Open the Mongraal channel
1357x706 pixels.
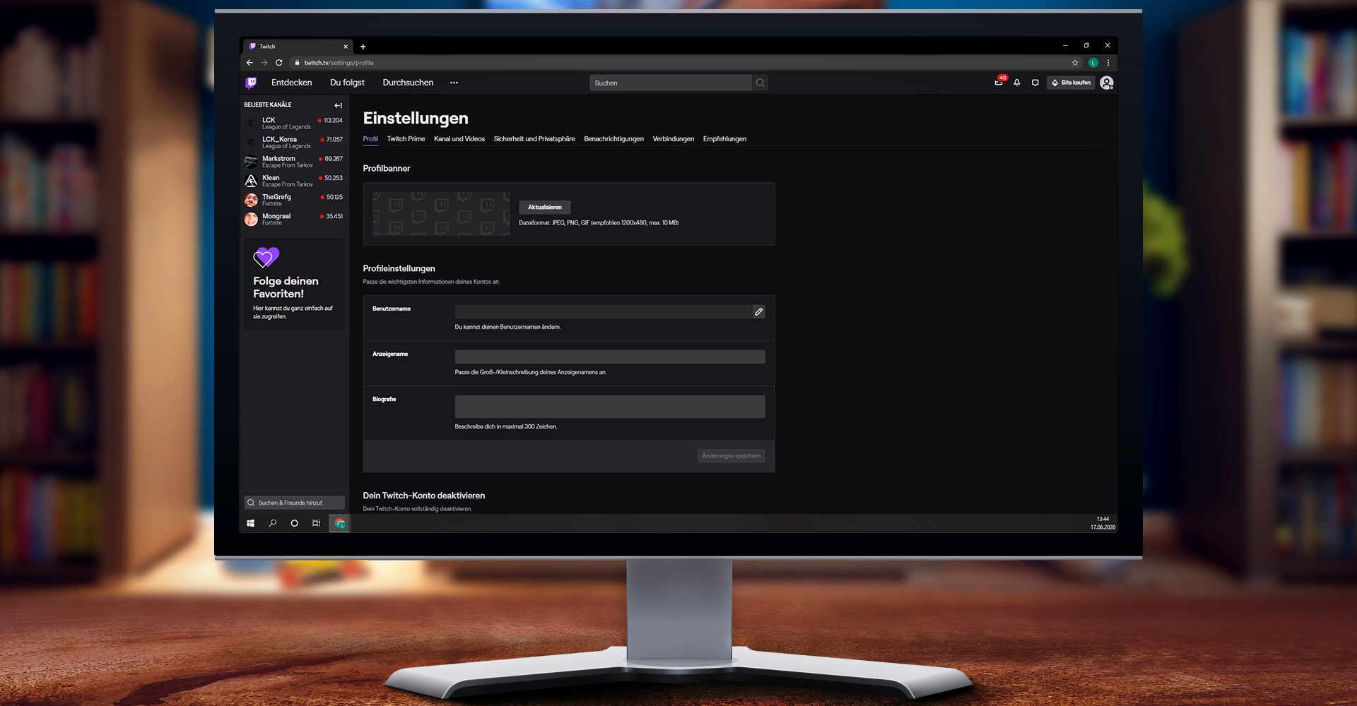293,219
